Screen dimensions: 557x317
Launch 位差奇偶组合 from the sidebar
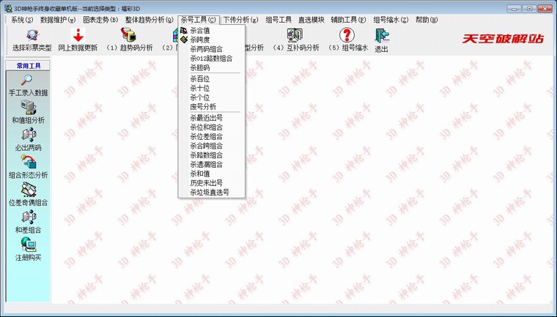click(x=28, y=190)
